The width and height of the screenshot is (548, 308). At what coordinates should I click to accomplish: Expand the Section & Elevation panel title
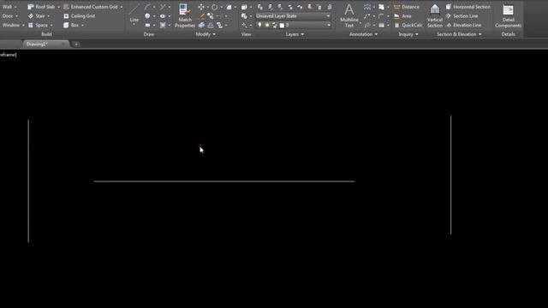[x=459, y=34]
